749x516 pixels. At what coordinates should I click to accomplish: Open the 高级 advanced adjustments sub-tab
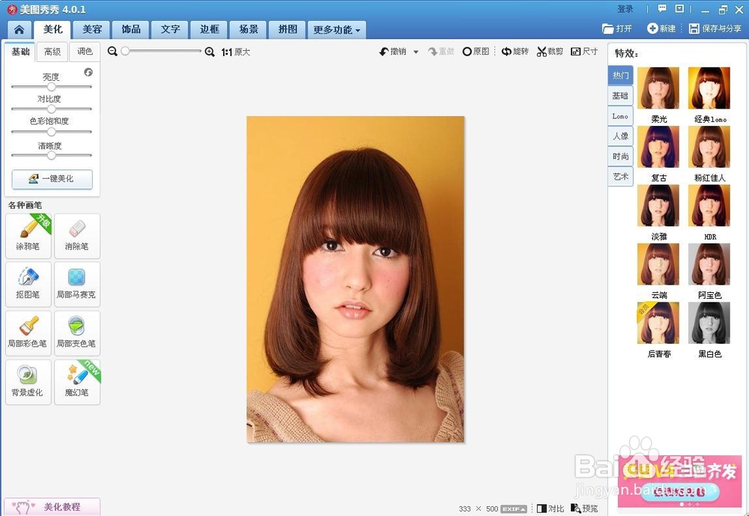click(x=52, y=52)
